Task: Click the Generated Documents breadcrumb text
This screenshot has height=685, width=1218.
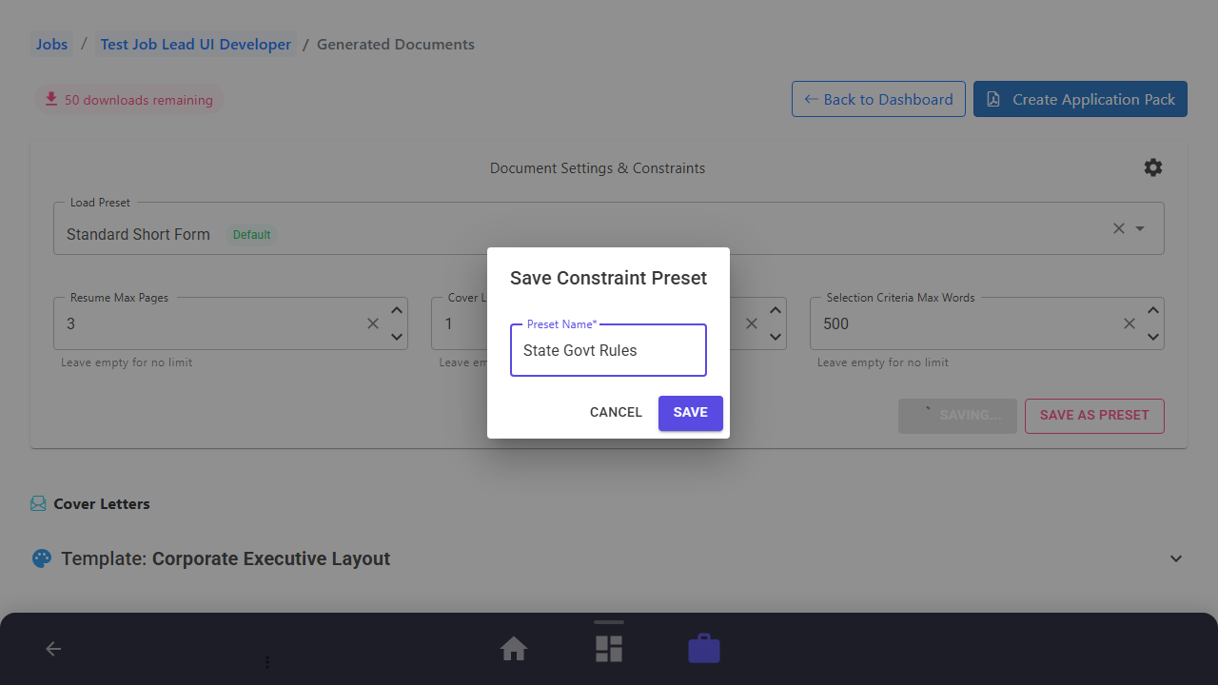Action: coord(396,45)
